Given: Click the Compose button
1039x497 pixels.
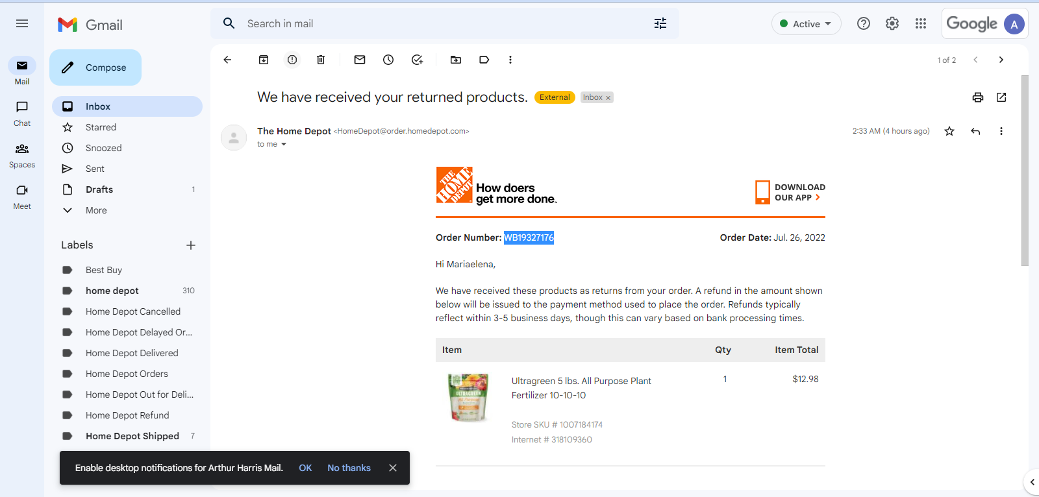Looking at the screenshot, I should click(95, 67).
